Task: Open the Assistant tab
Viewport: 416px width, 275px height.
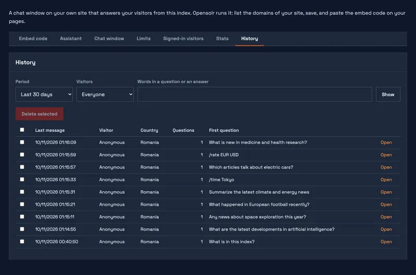Action: pyautogui.click(x=71, y=39)
